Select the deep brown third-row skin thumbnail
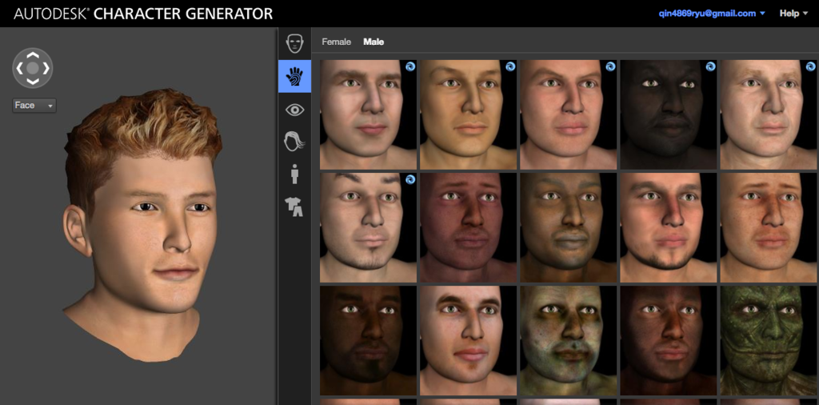This screenshot has width=819, height=405. pos(669,340)
